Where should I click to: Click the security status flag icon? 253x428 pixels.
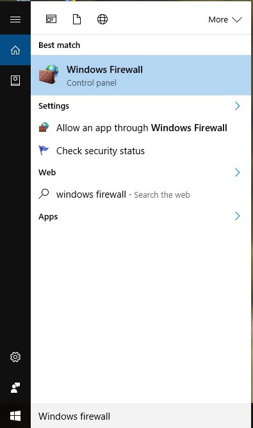pos(44,150)
